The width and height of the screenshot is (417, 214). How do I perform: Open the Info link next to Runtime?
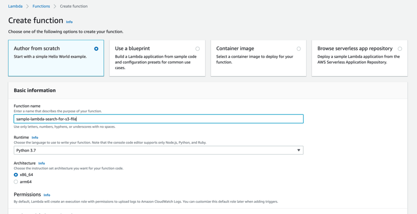click(x=35, y=138)
